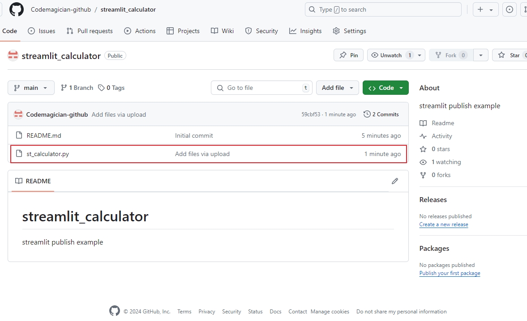Screen dimensions: 527x321
Task: Open the Actions tab
Action: coord(140,31)
